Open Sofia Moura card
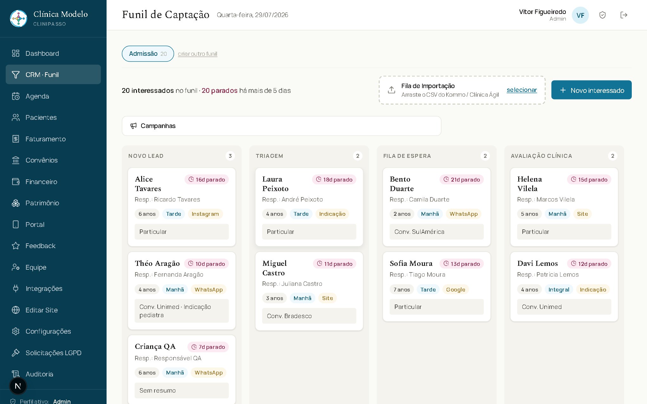 (x=436, y=287)
